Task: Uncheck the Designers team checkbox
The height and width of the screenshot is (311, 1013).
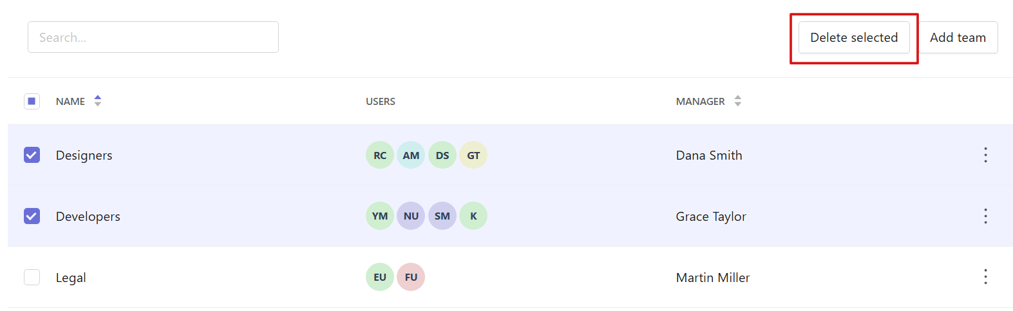Action: point(32,155)
